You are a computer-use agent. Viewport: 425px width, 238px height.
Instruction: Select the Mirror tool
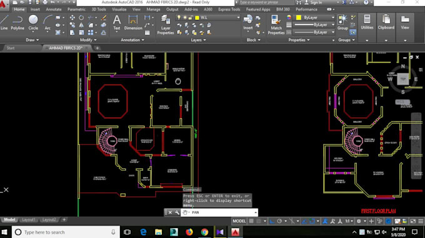[81, 25]
